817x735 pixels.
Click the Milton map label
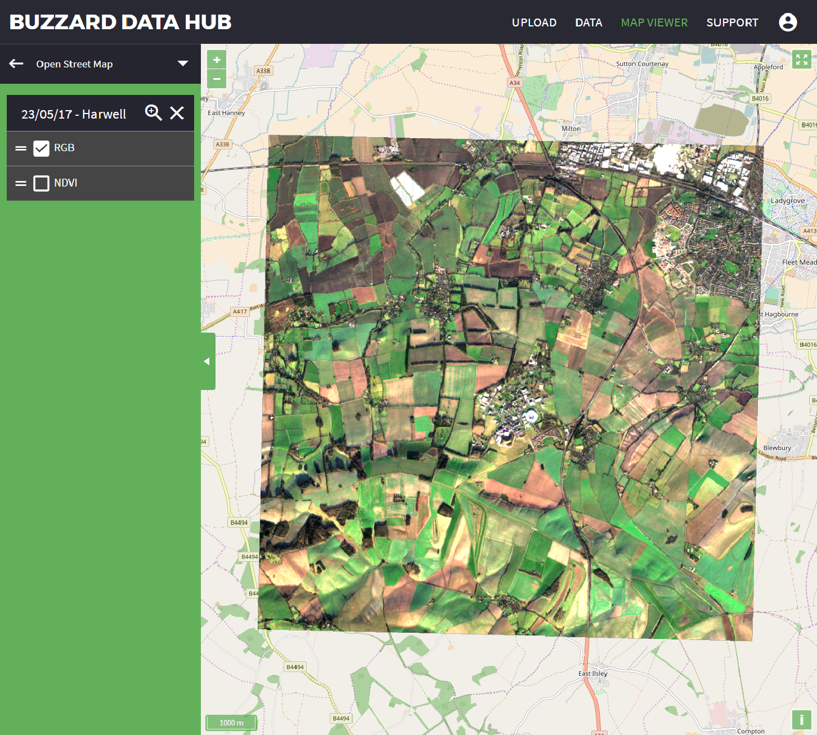point(571,129)
